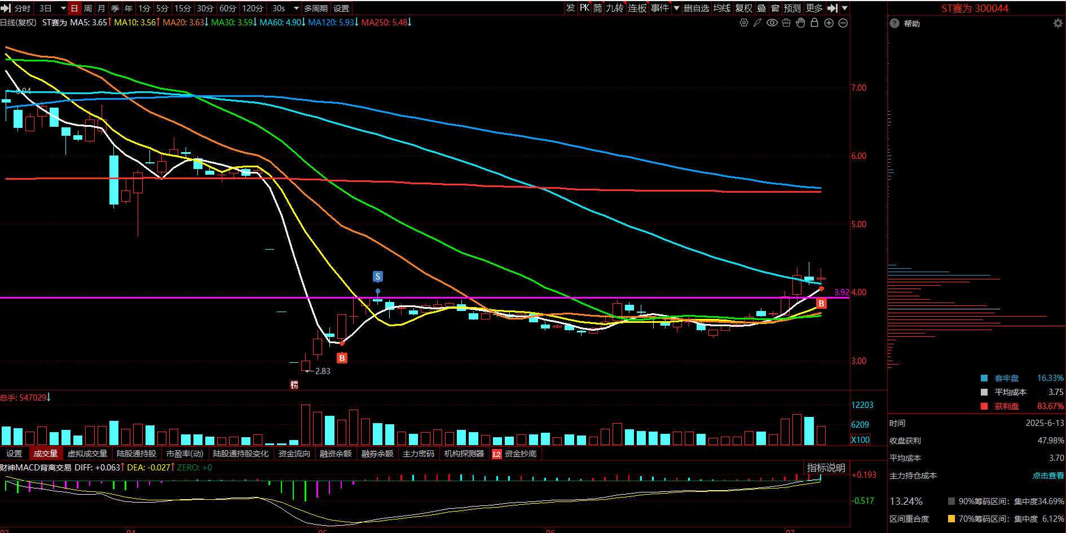Click 删自选 to remove from watchlist
The image size is (1066, 533).
pyautogui.click(x=696, y=8)
